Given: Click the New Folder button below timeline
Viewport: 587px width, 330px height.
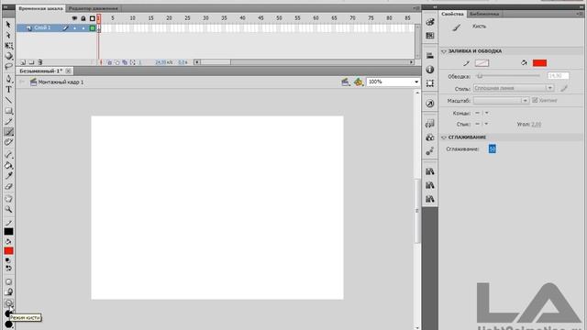Looking at the screenshot, I should point(31,62).
